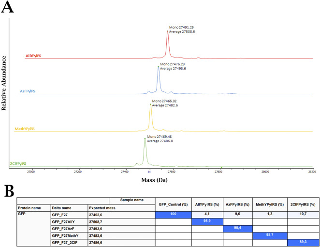Screen dimensions: 320x247
Task: Click the Delta name column header
Action: click(x=61, y=208)
